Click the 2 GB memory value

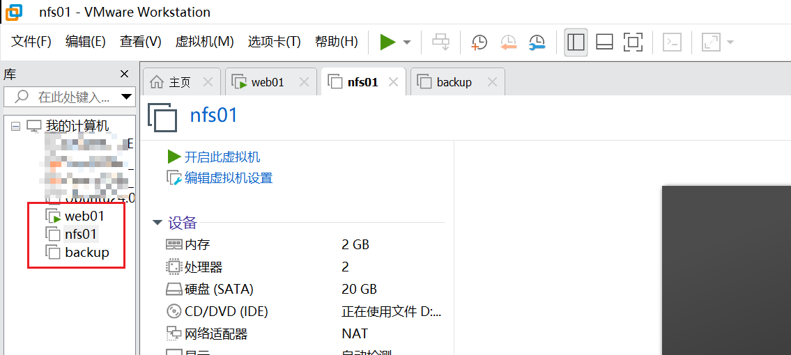[x=355, y=245]
